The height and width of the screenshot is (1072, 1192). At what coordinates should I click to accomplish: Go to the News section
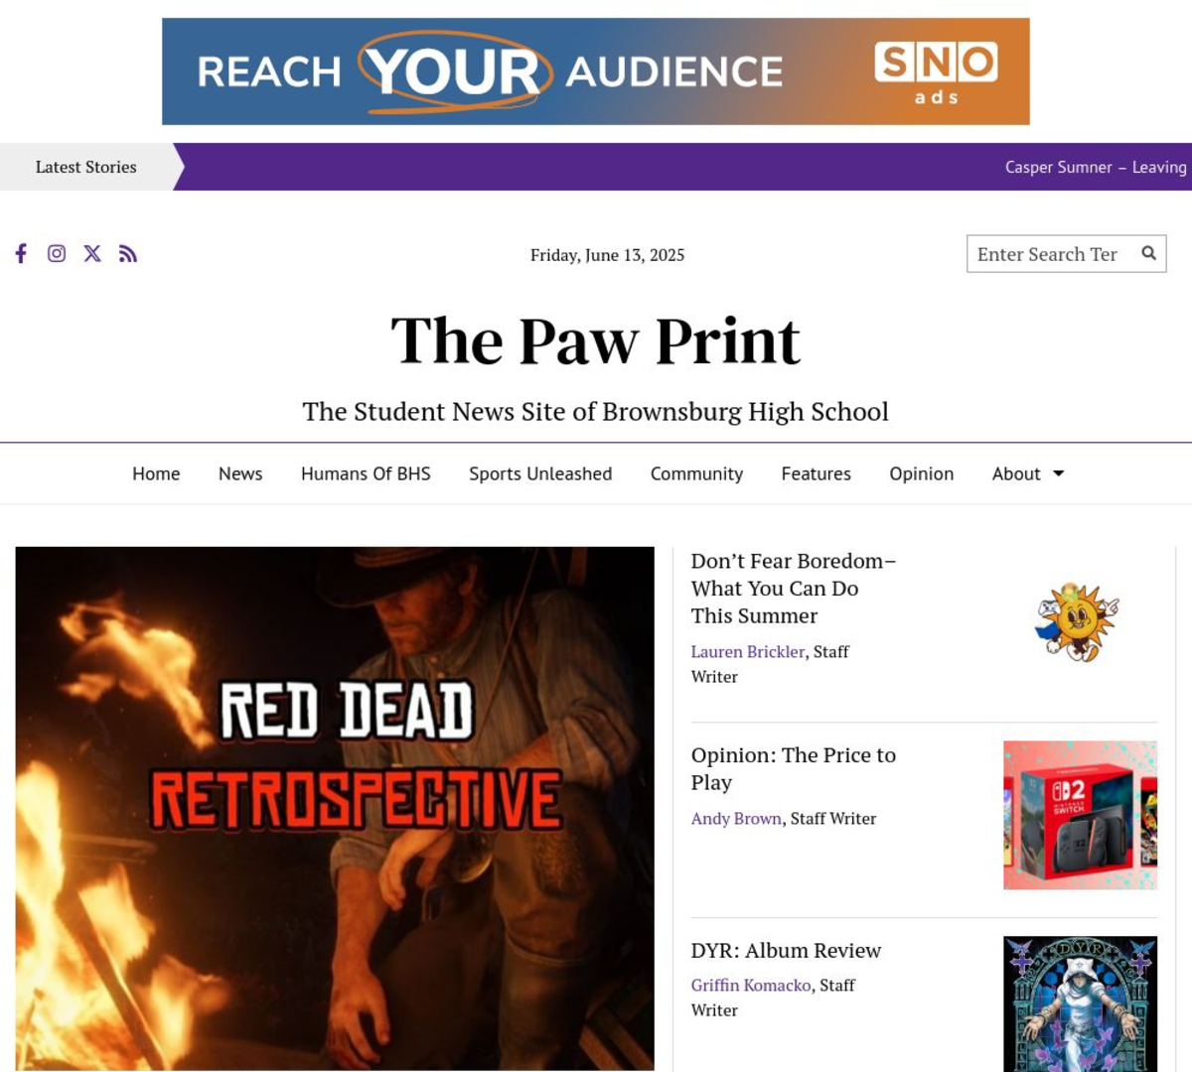point(240,473)
